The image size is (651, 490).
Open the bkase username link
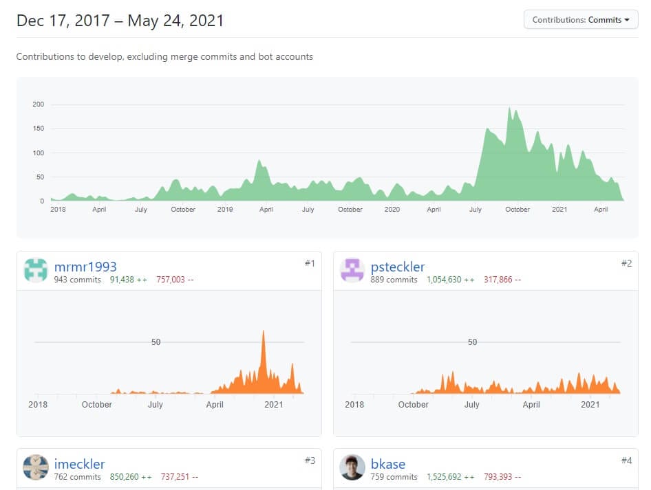[387, 464]
